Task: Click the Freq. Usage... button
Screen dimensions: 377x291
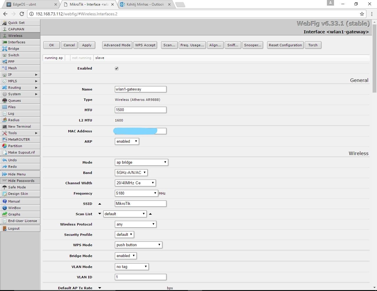Action: tap(192, 45)
